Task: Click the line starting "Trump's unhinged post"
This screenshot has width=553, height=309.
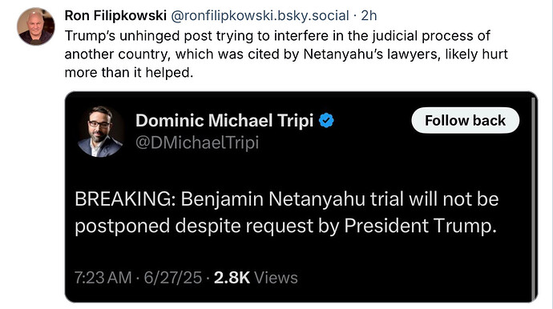Action: click(x=277, y=36)
